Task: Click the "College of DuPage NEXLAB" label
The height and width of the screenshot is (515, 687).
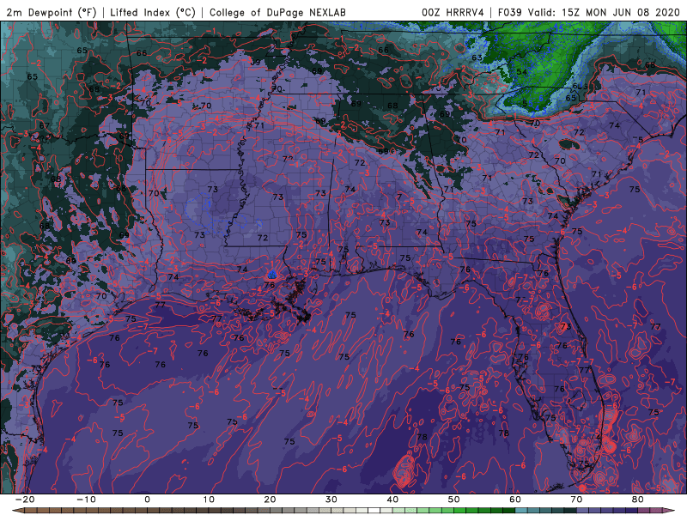Action: point(277,12)
